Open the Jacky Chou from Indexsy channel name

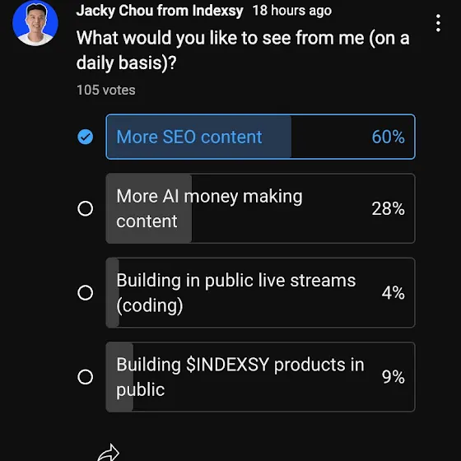coord(160,11)
